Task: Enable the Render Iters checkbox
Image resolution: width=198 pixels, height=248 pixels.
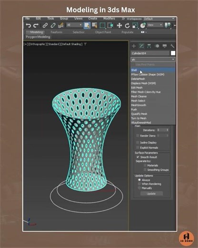Action: (138, 135)
